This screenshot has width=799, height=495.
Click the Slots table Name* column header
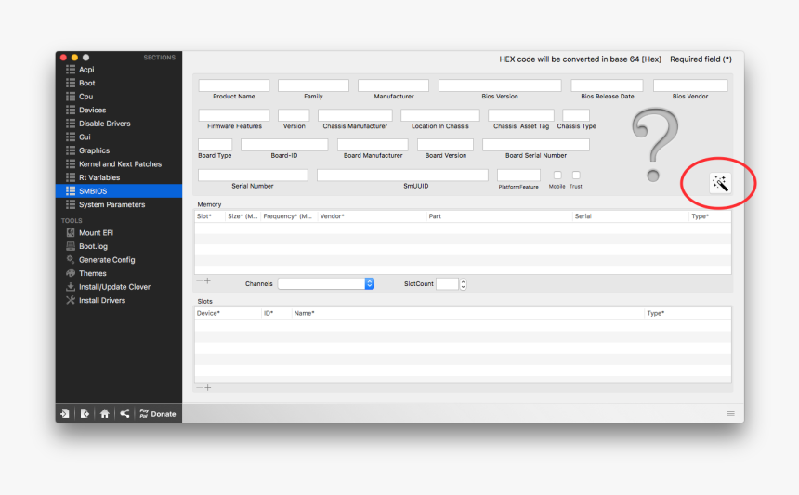467,313
